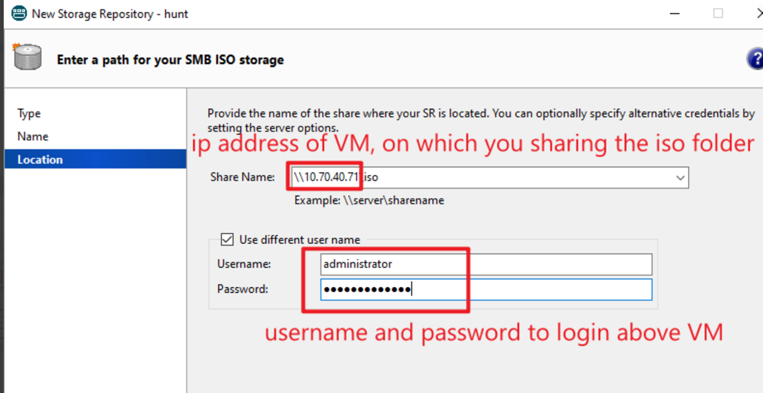Close the New Storage Repository wizard

759,13
